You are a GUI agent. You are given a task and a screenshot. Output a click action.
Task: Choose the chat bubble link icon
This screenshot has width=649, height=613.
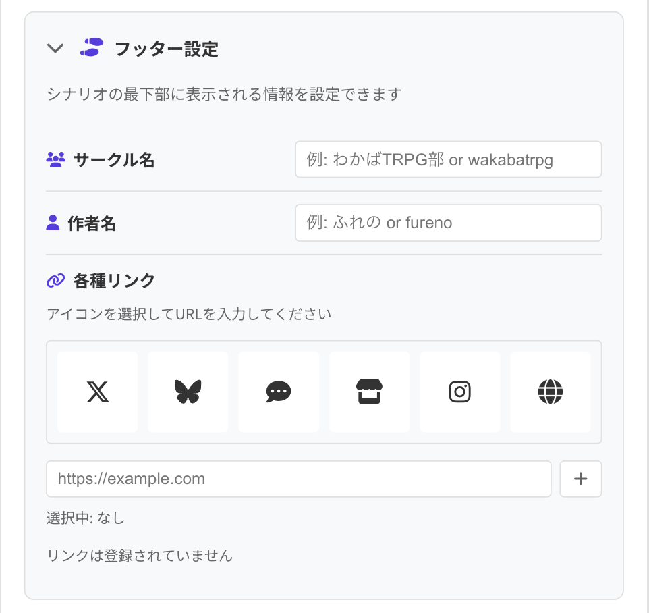click(x=279, y=392)
